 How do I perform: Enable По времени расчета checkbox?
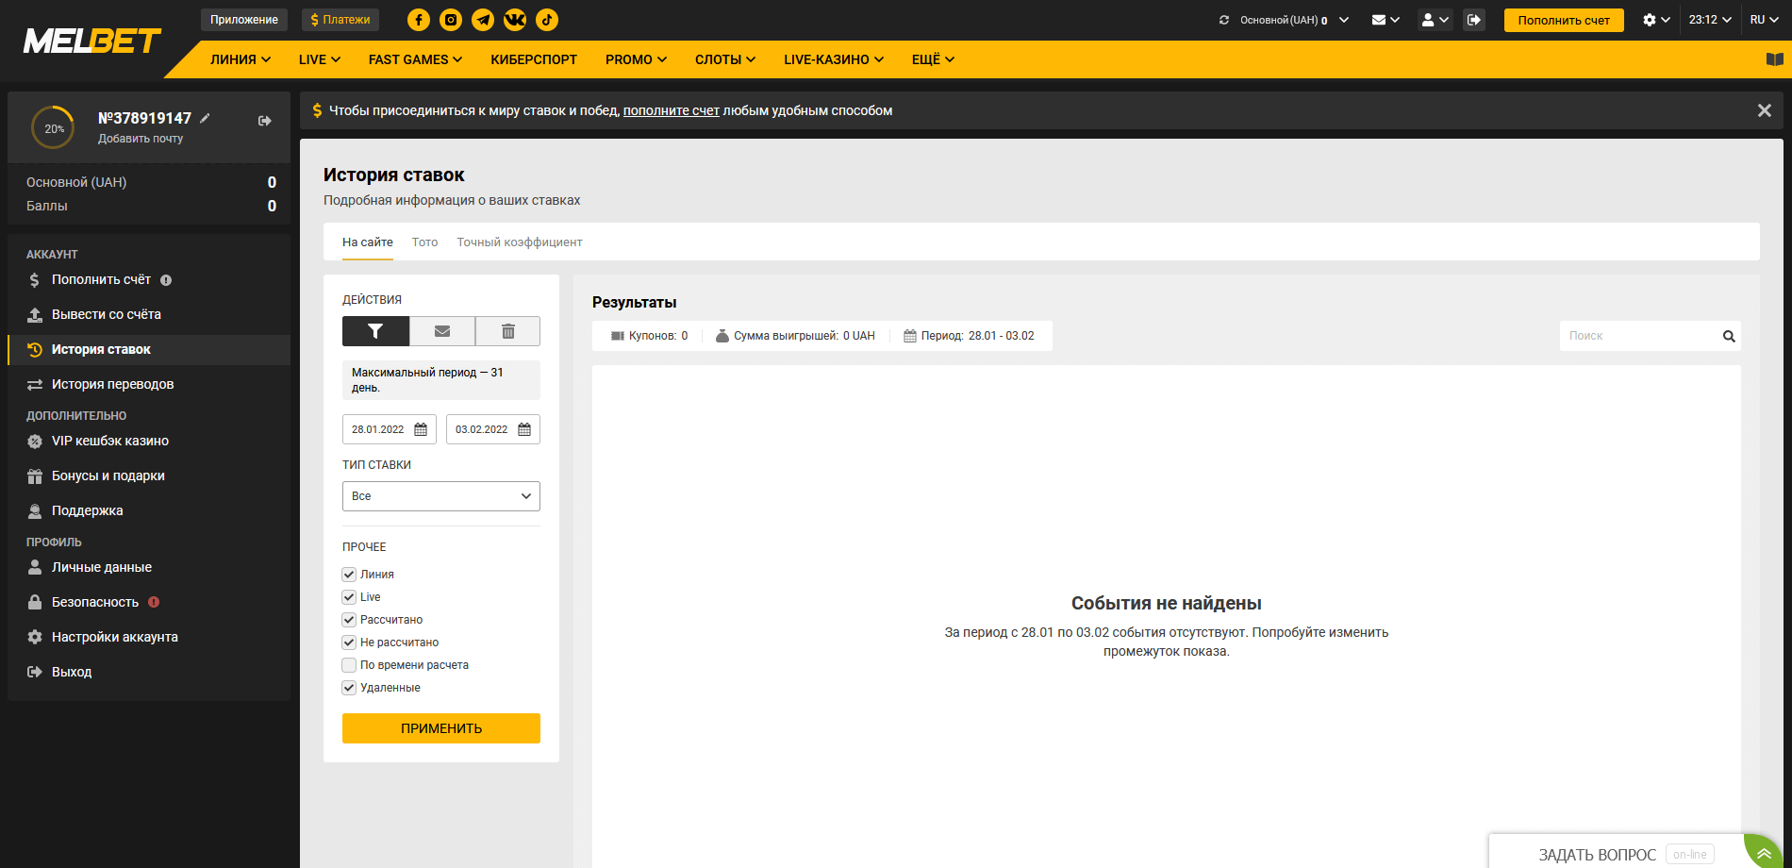pos(349,665)
